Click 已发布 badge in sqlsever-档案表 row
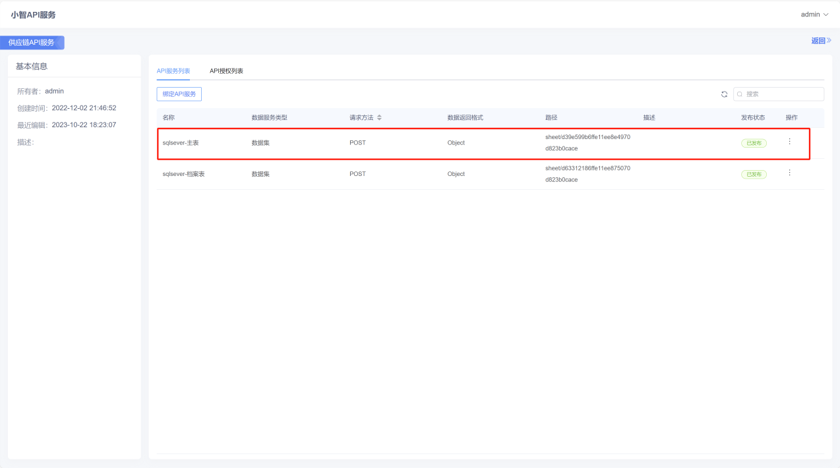This screenshot has width=840, height=468. coord(754,174)
